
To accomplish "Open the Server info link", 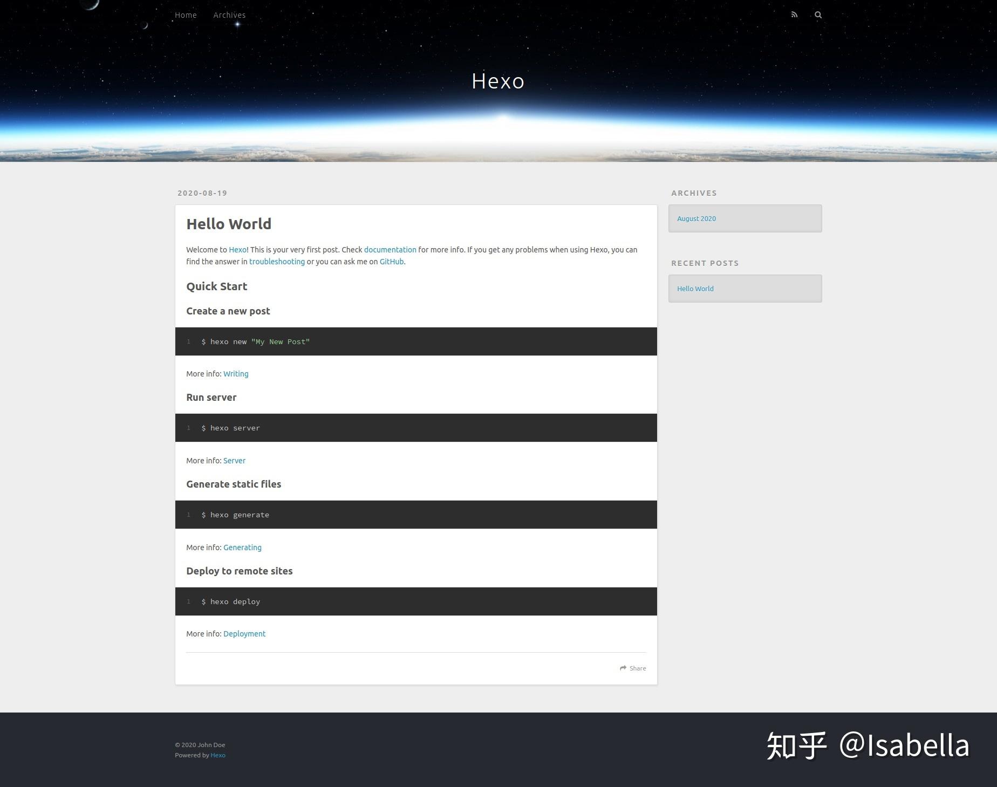I will 234,461.
